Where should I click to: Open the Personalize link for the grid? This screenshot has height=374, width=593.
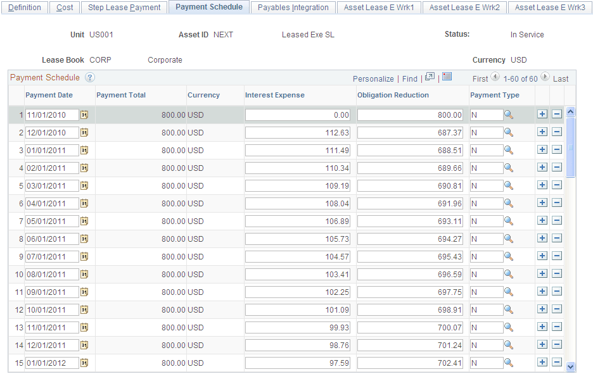[374, 79]
